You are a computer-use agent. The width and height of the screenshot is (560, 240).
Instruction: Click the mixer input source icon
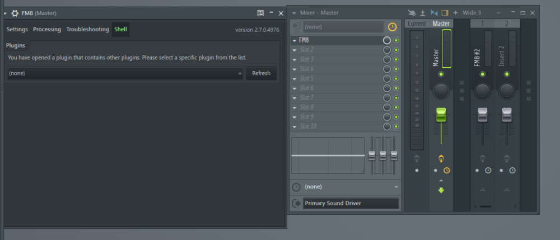point(296,27)
